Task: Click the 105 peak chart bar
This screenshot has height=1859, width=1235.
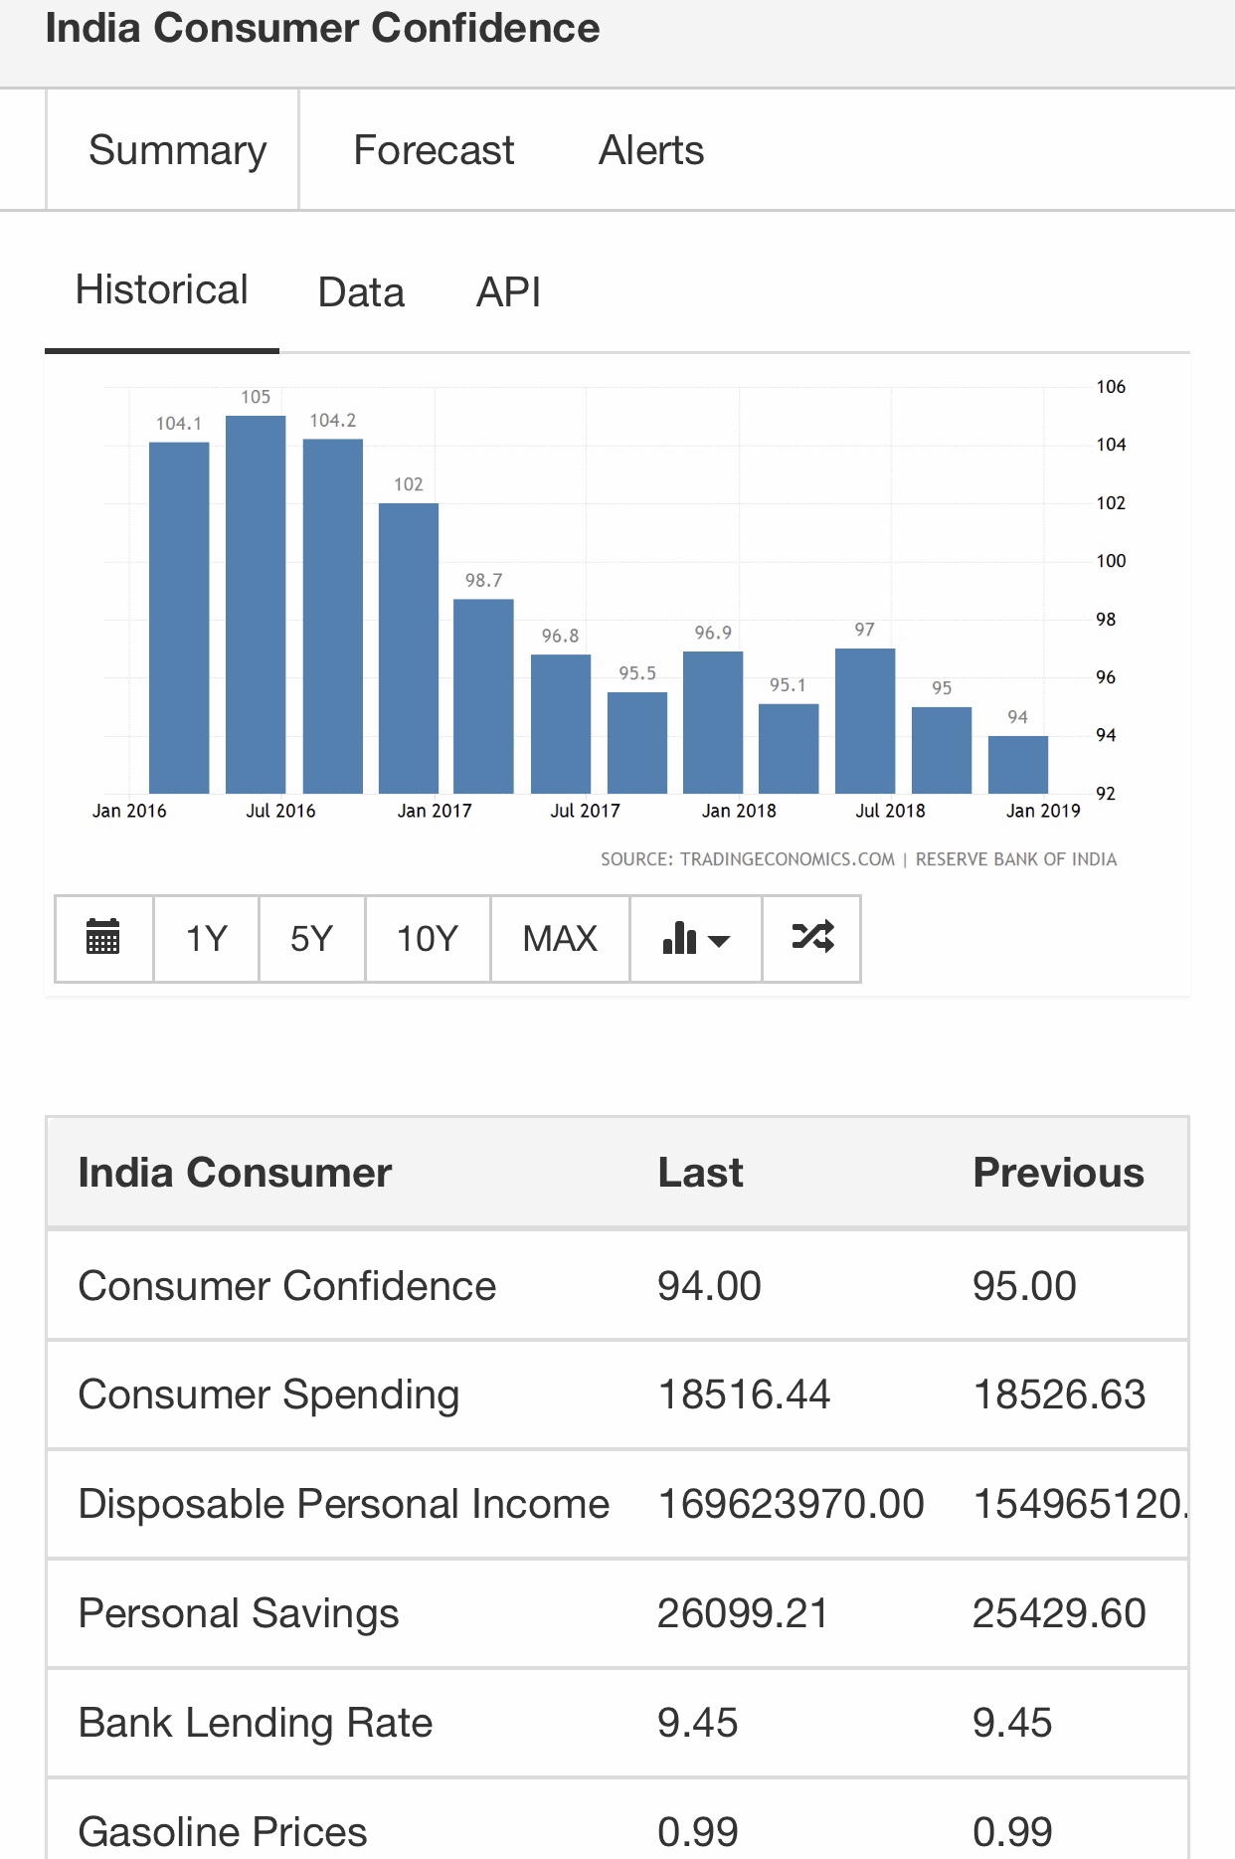Action: point(256,603)
